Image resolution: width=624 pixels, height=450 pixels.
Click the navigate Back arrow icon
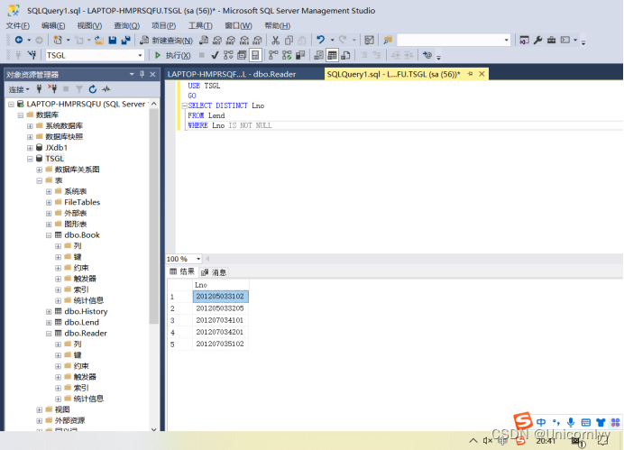tap(19, 40)
